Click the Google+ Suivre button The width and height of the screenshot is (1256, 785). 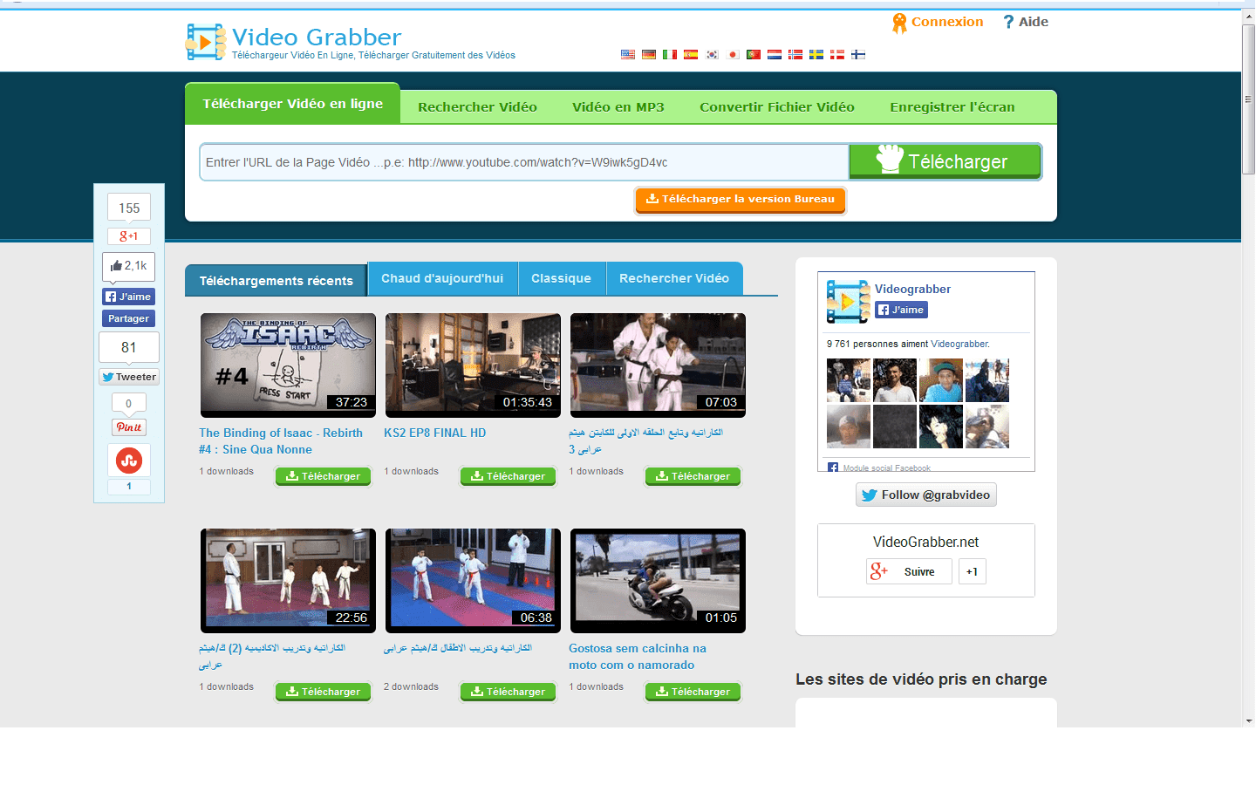coord(909,571)
